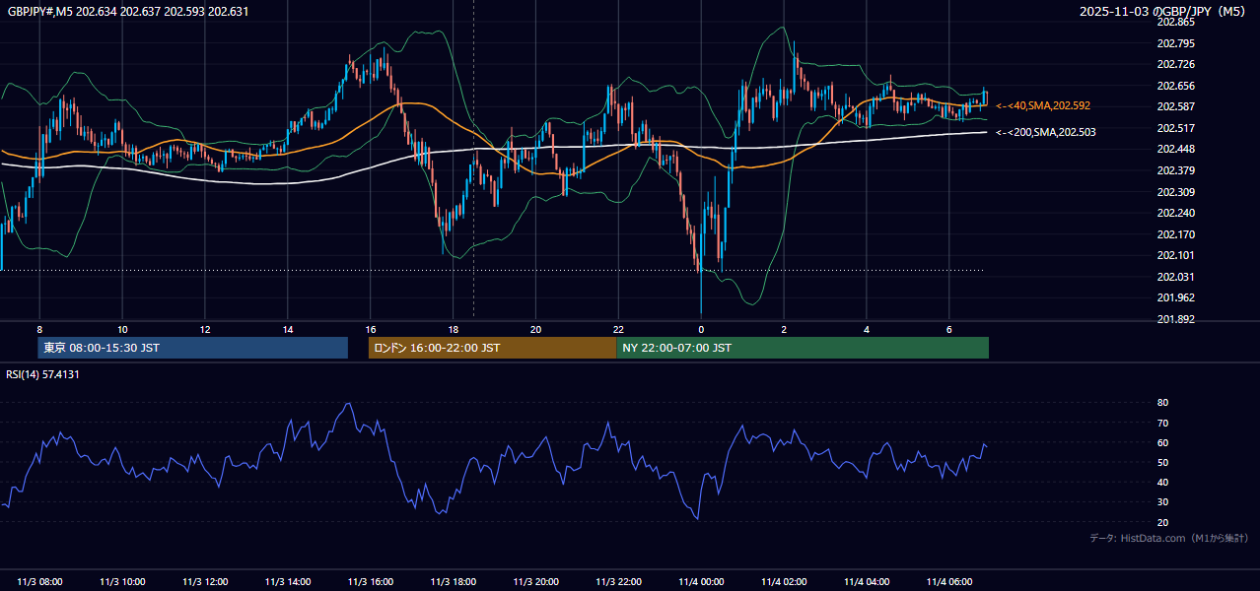Click the 11/3 12:00 time axis label

click(205, 581)
